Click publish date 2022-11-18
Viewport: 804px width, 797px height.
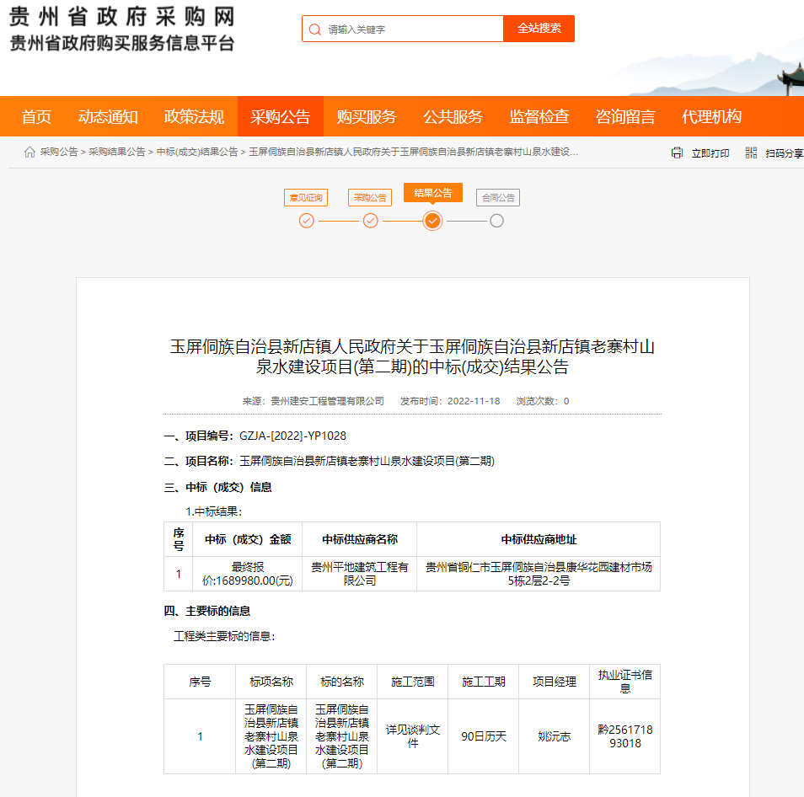coord(474,401)
